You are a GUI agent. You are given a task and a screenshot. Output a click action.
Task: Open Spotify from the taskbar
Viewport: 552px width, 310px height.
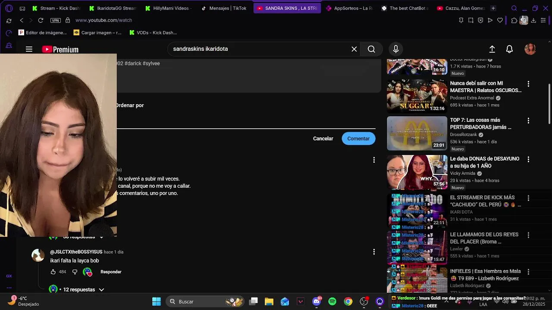(x=332, y=301)
